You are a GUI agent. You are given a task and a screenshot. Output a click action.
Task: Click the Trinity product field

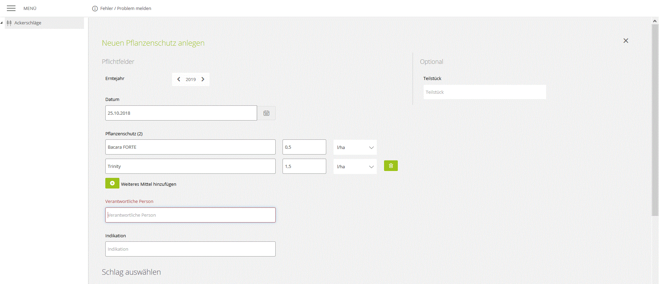pos(190,166)
